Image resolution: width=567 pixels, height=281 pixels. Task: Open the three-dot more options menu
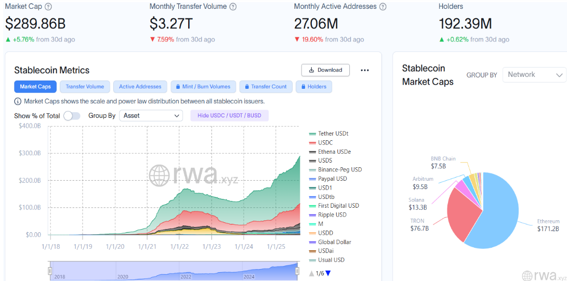(x=364, y=70)
